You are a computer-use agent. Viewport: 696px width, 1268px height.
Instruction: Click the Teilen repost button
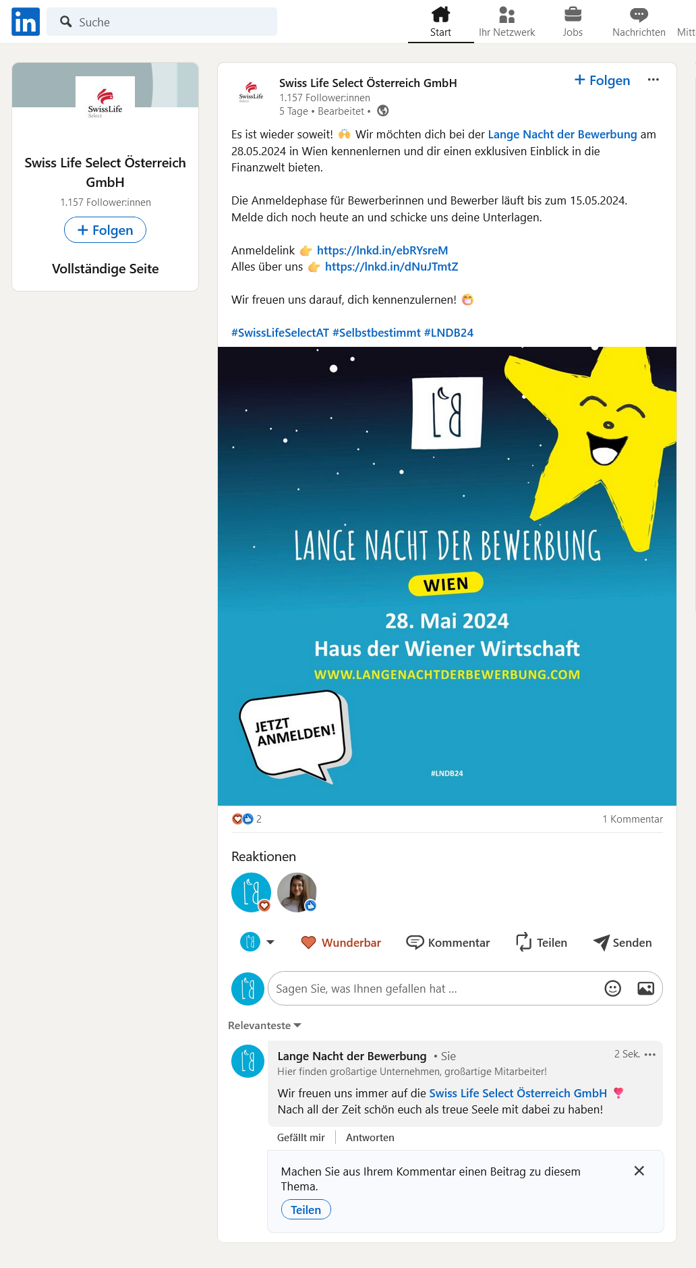point(542,943)
